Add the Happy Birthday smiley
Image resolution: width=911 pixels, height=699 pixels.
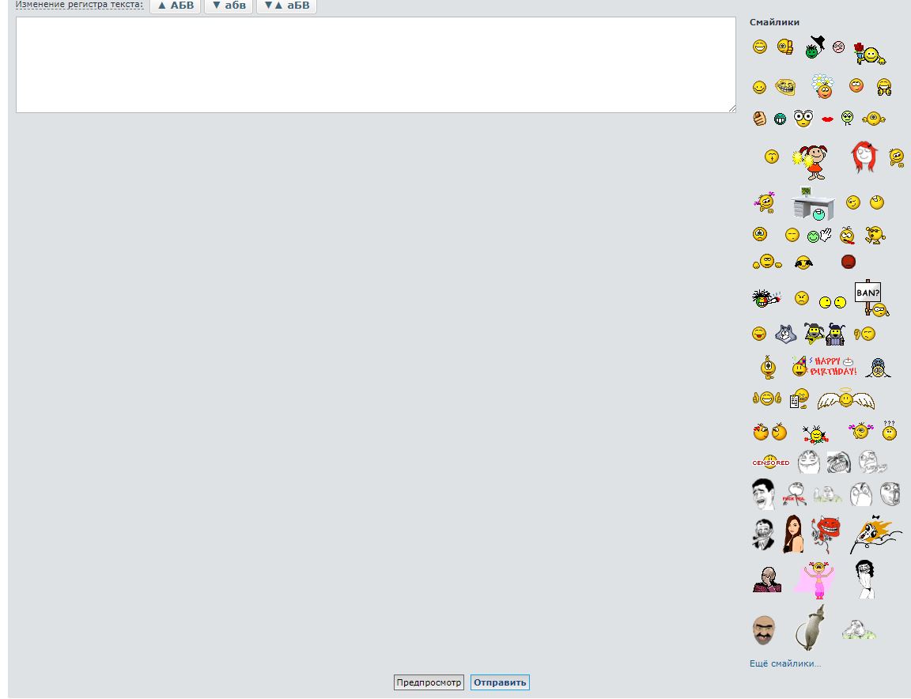click(824, 366)
